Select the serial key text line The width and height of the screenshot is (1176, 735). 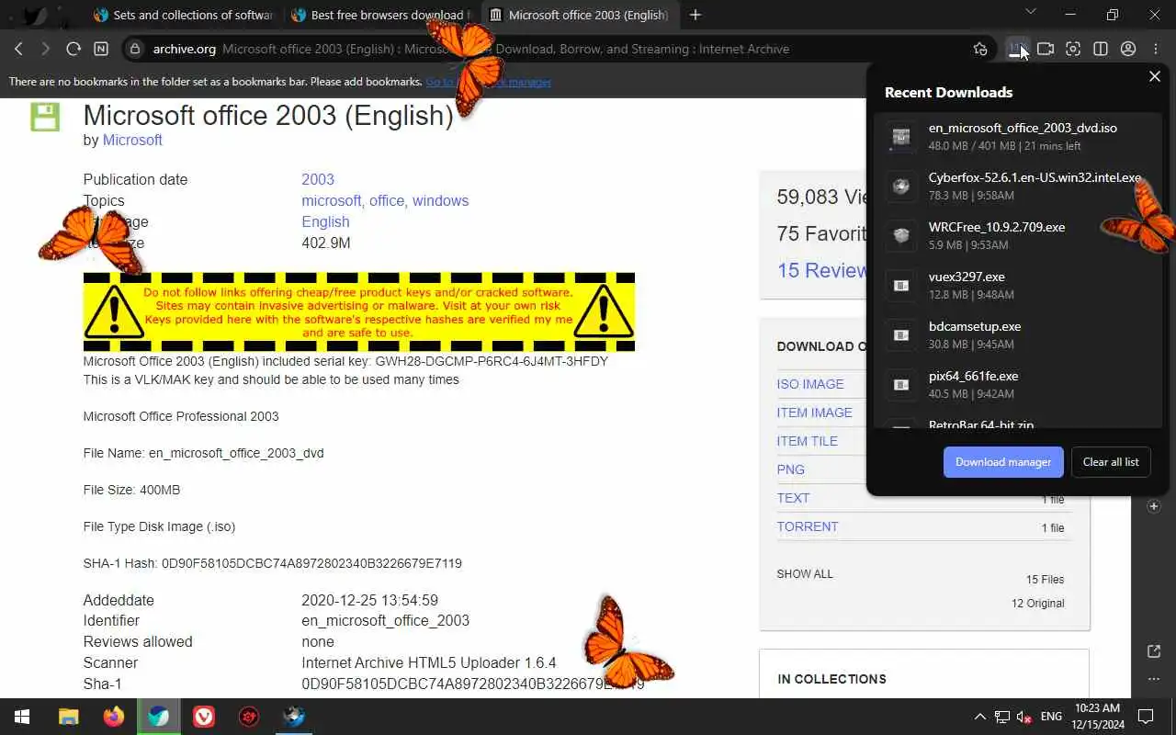[x=345, y=361]
